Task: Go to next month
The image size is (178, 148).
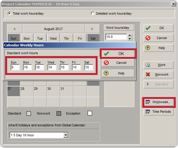Action: tap(92, 29)
